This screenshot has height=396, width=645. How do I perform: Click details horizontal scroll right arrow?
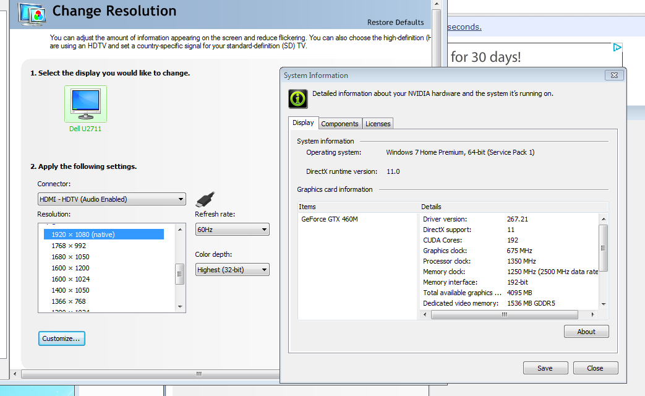coord(592,314)
